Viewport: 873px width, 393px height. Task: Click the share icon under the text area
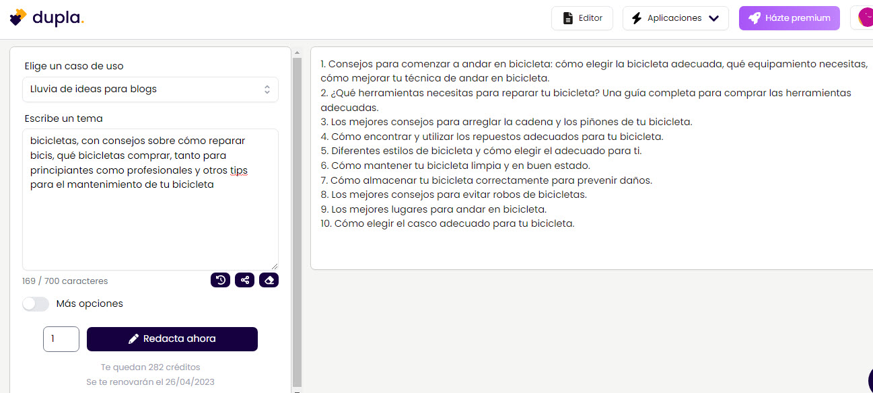click(244, 280)
